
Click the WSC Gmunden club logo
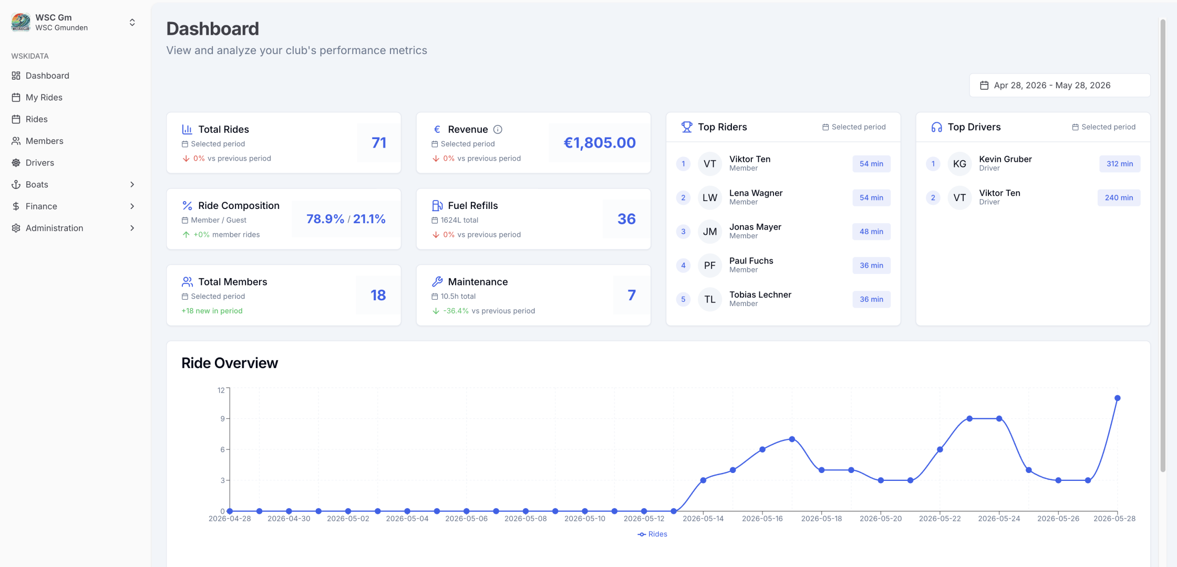20,22
